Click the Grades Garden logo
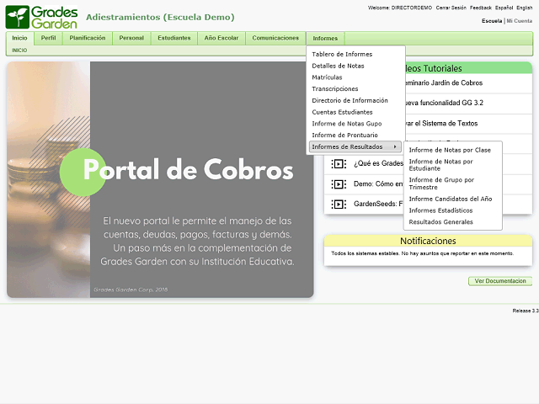 (x=41, y=17)
